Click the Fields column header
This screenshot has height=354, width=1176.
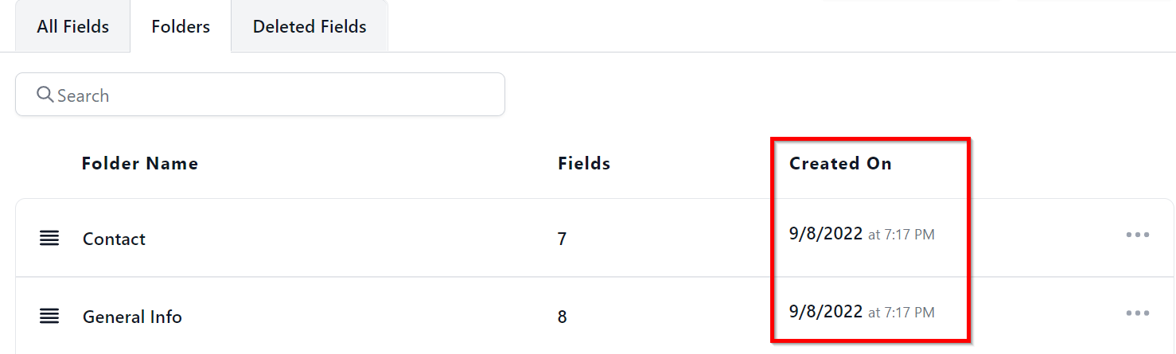(584, 164)
